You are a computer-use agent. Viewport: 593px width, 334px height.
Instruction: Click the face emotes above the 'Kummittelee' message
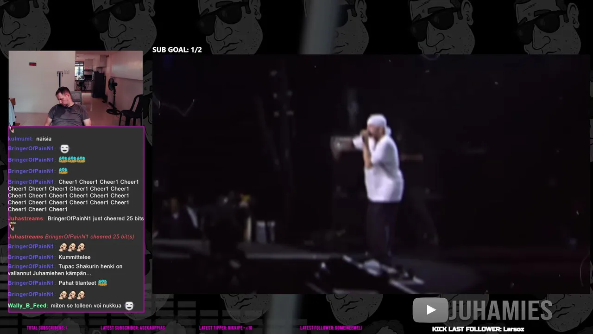coord(72,247)
